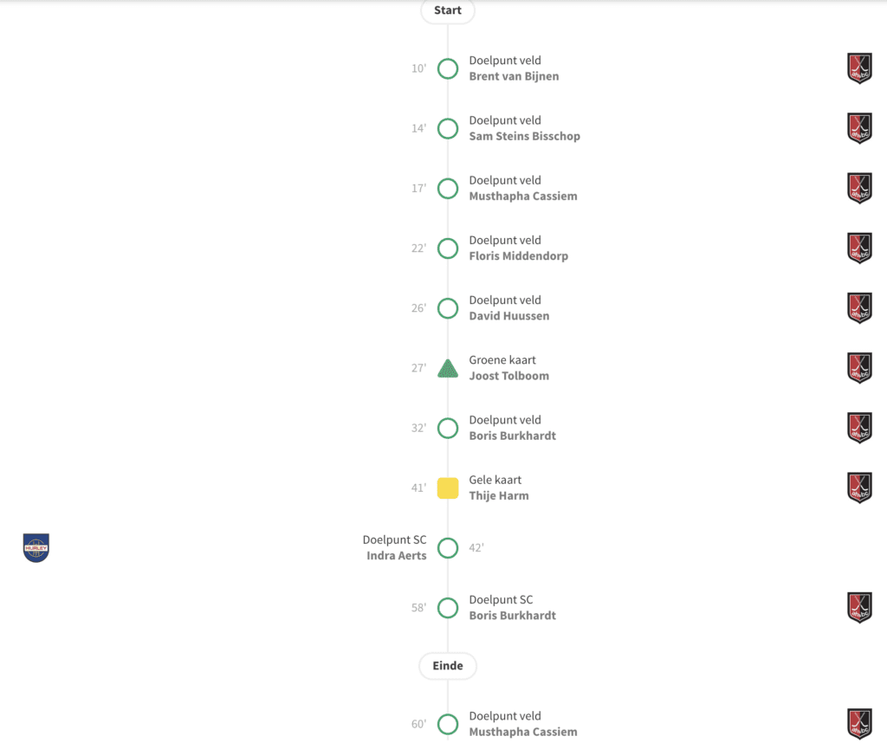The height and width of the screenshot is (749, 887).
Task: Click the goal circle at 60'
Action: click(448, 725)
